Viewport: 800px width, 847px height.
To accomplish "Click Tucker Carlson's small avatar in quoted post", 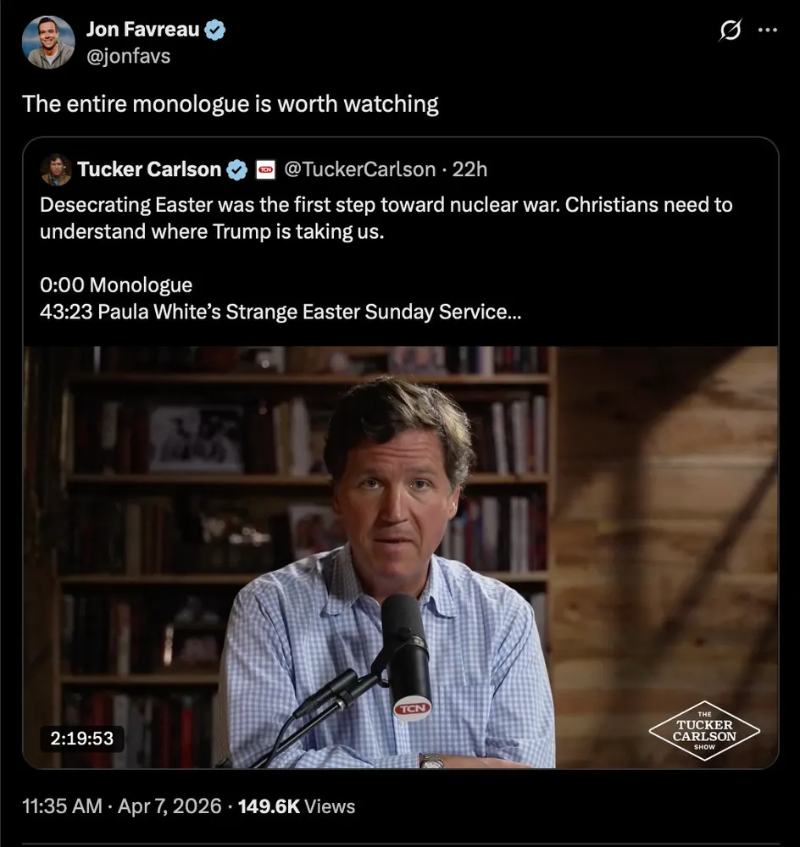I will [55, 169].
